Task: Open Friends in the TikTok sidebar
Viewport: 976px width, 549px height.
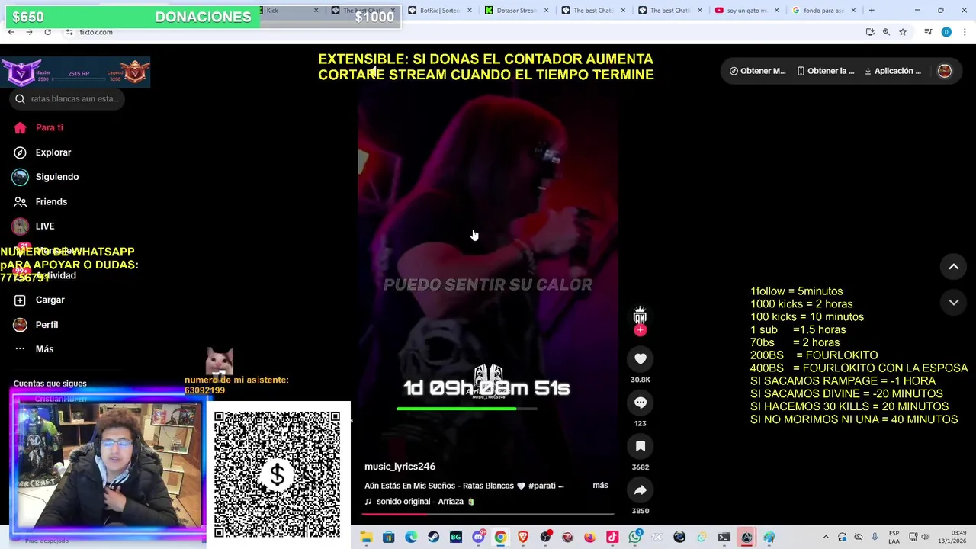Action: click(x=40, y=202)
